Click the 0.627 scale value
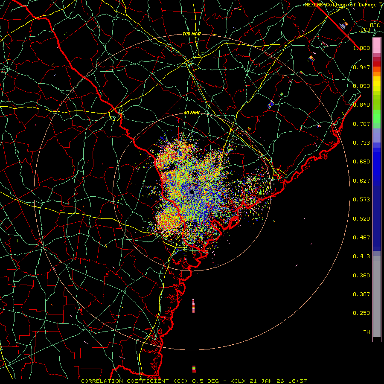384x384 pixels. click(x=361, y=181)
